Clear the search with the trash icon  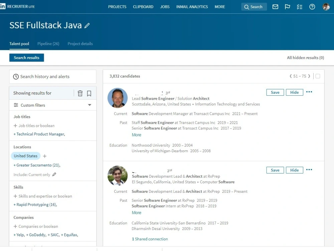[x=80, y=93]
